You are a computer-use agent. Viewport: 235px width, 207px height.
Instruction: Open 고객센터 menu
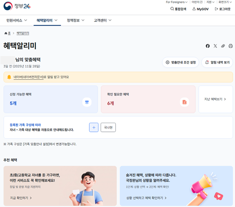(x=102, y=20)
